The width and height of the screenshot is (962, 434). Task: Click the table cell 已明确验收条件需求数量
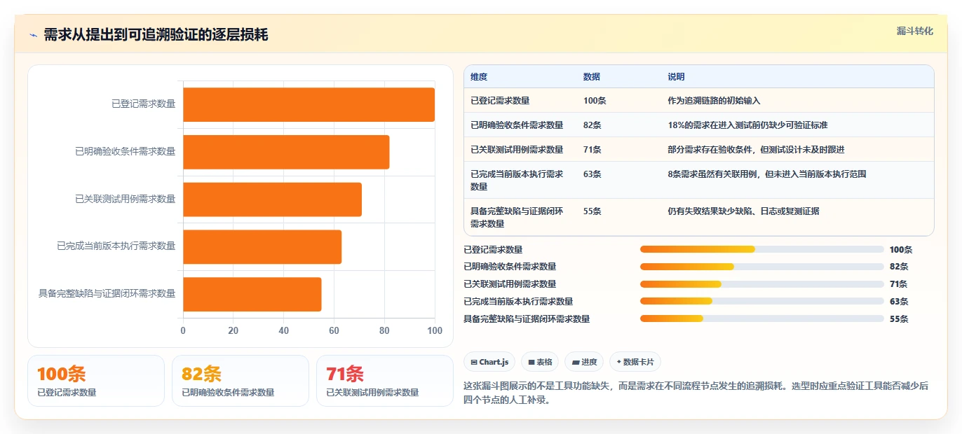(517, 125)
